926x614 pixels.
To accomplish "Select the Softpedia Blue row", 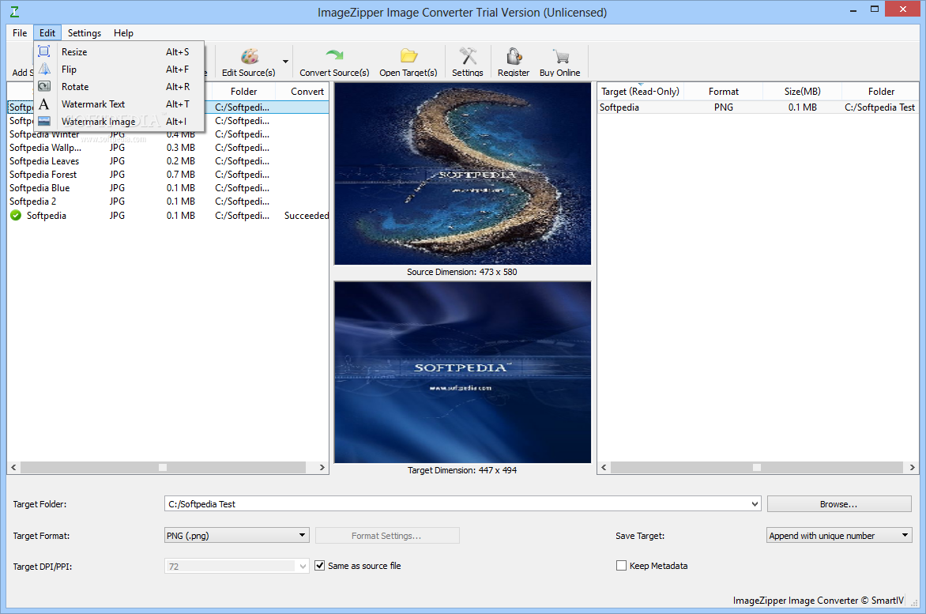I will point(168,188).
